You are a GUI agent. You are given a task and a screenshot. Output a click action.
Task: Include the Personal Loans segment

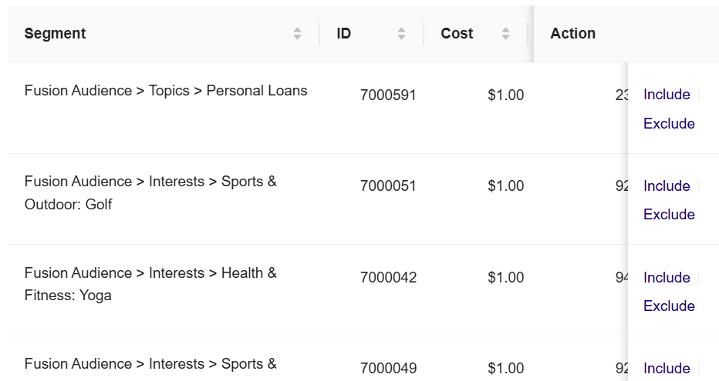pos(667,94)
